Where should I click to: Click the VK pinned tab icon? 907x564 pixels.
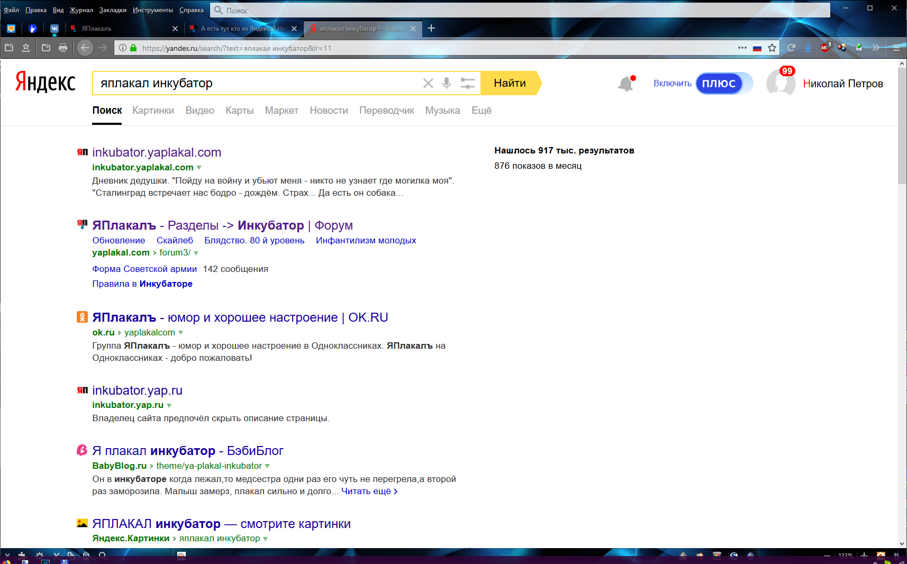click(55, 29)
